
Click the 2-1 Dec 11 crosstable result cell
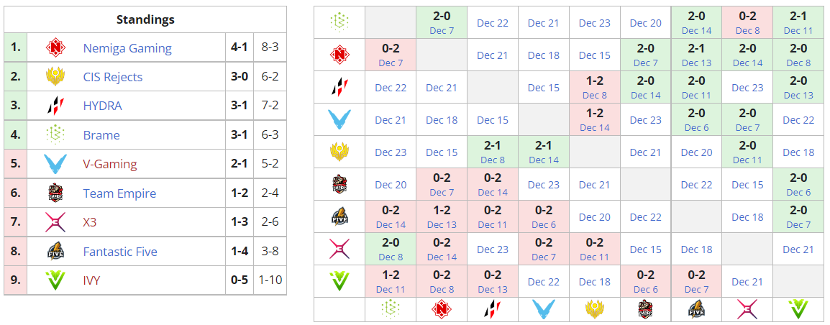tap(798, 22)
